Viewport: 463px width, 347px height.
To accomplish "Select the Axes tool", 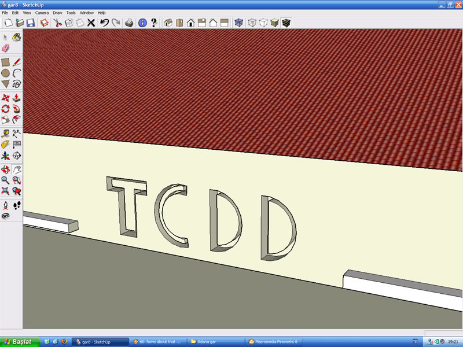I will coord(5,156).
